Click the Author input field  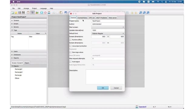click(108, 24)
